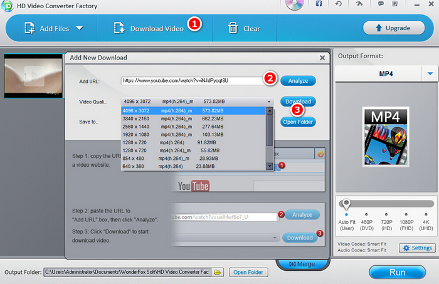The height and width of the screenshot is (284, 439).
Task: Click the Run button
Action: point(397,272)
